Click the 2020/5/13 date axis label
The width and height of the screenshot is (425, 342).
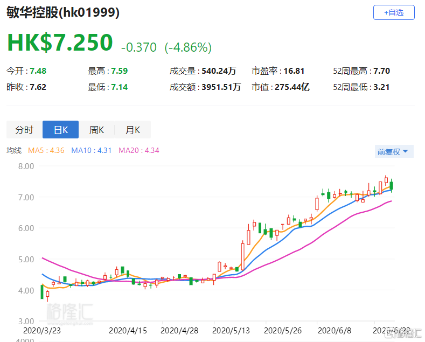231,331
